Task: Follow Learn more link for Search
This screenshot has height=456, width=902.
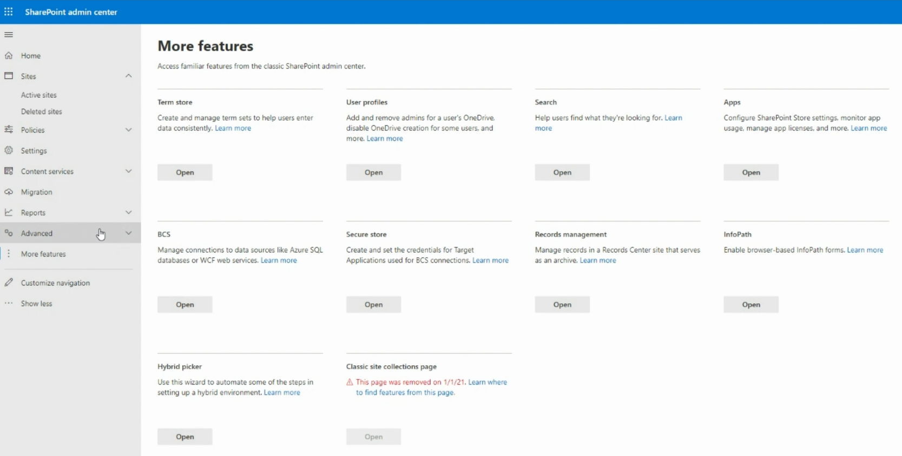Action: click(673, 118)
